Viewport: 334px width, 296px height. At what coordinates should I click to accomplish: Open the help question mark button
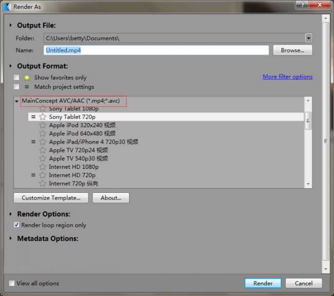coord(302,5)
